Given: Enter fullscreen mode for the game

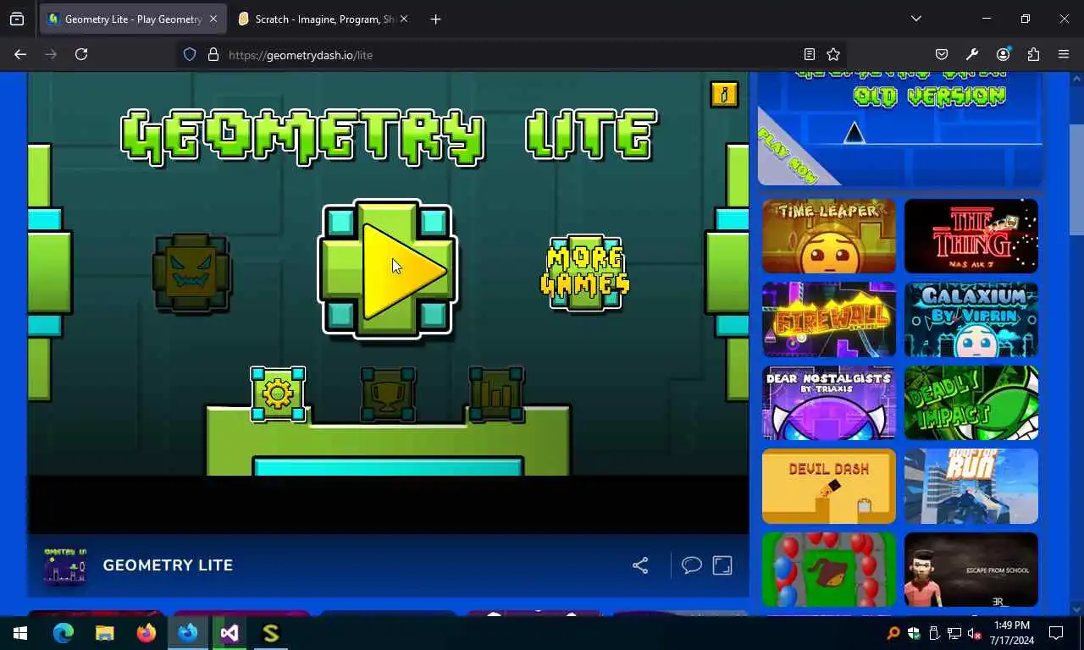Looking at the screenshot, I should pyautogui.click(x=722, y=565).
